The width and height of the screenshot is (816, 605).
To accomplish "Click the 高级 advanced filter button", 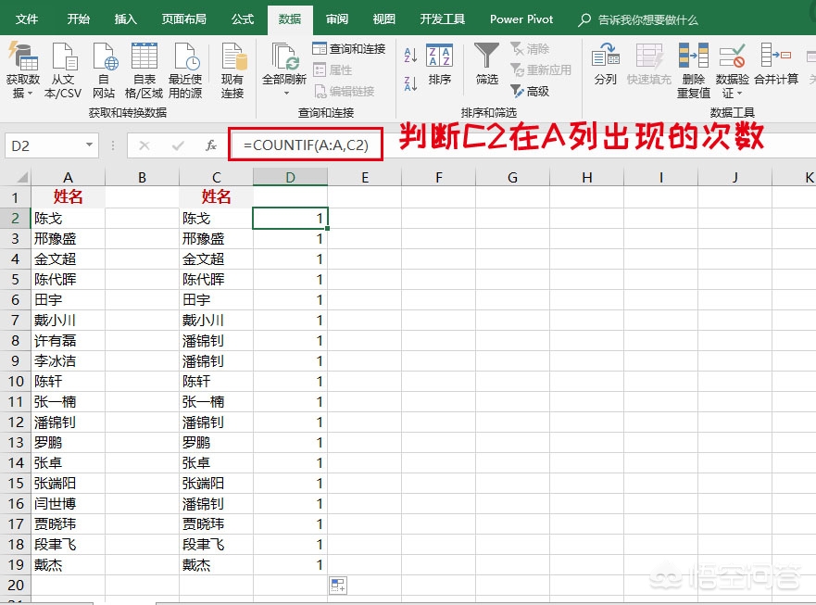I will pyautogui.click(x=530, y=92).
